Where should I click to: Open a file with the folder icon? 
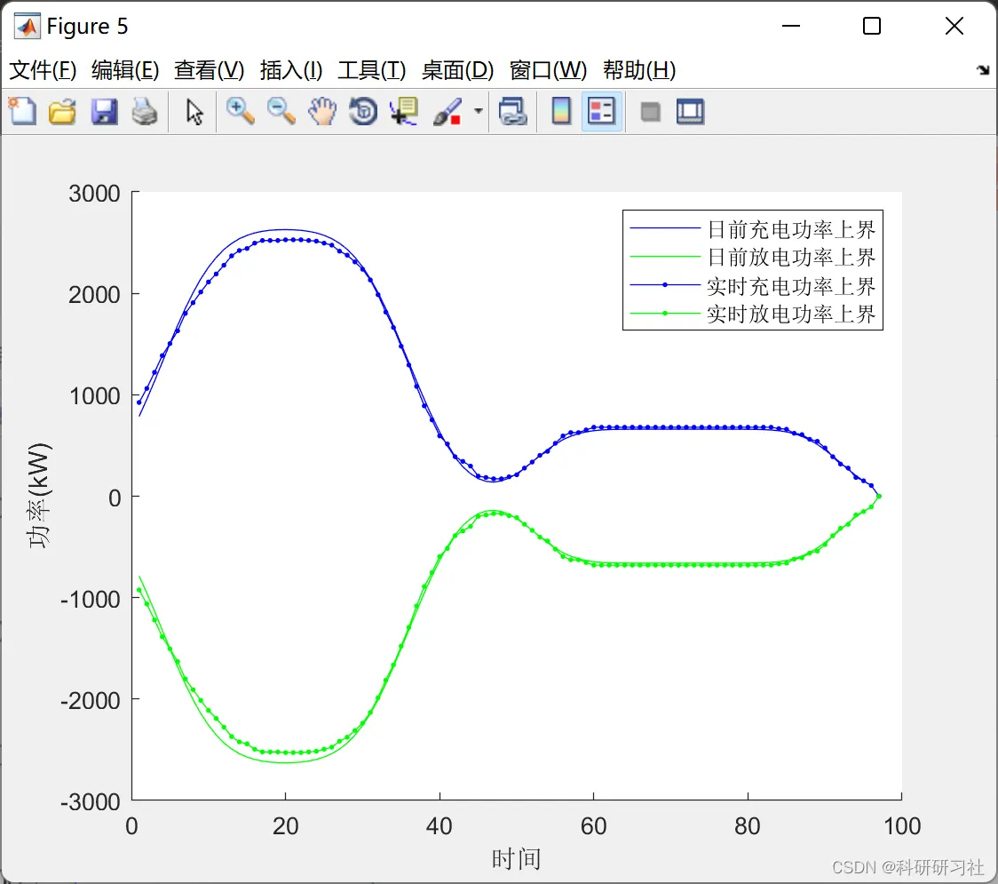62,112
